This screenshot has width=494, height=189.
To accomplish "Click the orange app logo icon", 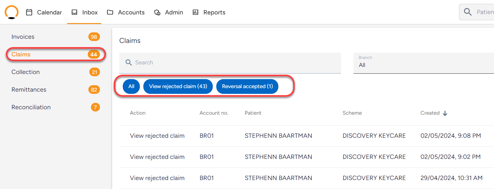I will point(12,12).
